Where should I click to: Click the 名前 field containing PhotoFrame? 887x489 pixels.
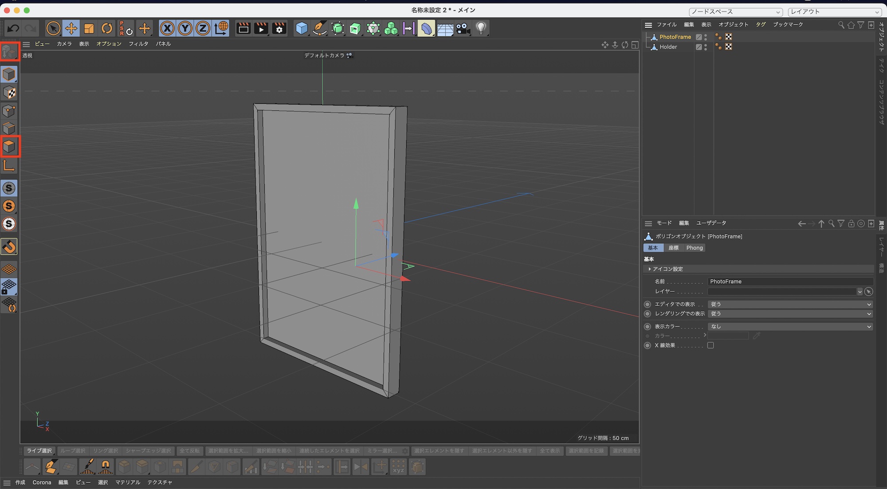(x=790, y=282)
